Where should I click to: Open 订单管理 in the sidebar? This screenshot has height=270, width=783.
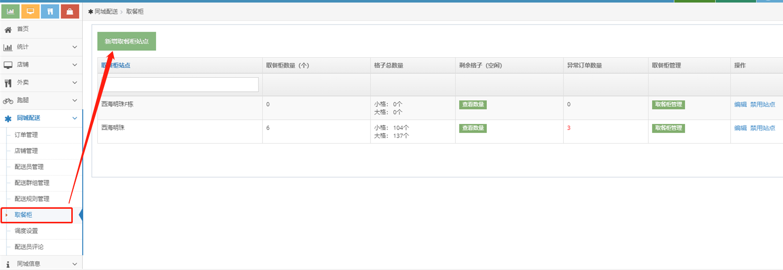click(26, 135)
